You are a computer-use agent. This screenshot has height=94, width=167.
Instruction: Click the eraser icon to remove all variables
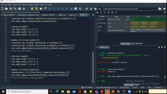pyautogui.click(x=109, y=13)
